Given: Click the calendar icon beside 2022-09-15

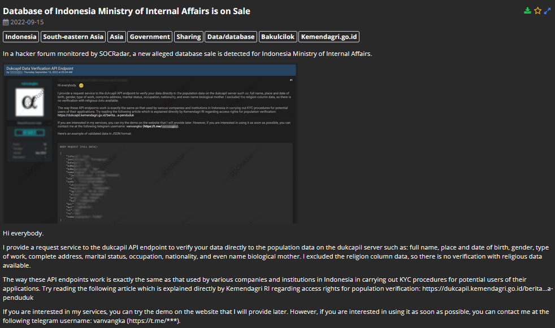Looking at the screenshot, I should click(x=6, y=22).
